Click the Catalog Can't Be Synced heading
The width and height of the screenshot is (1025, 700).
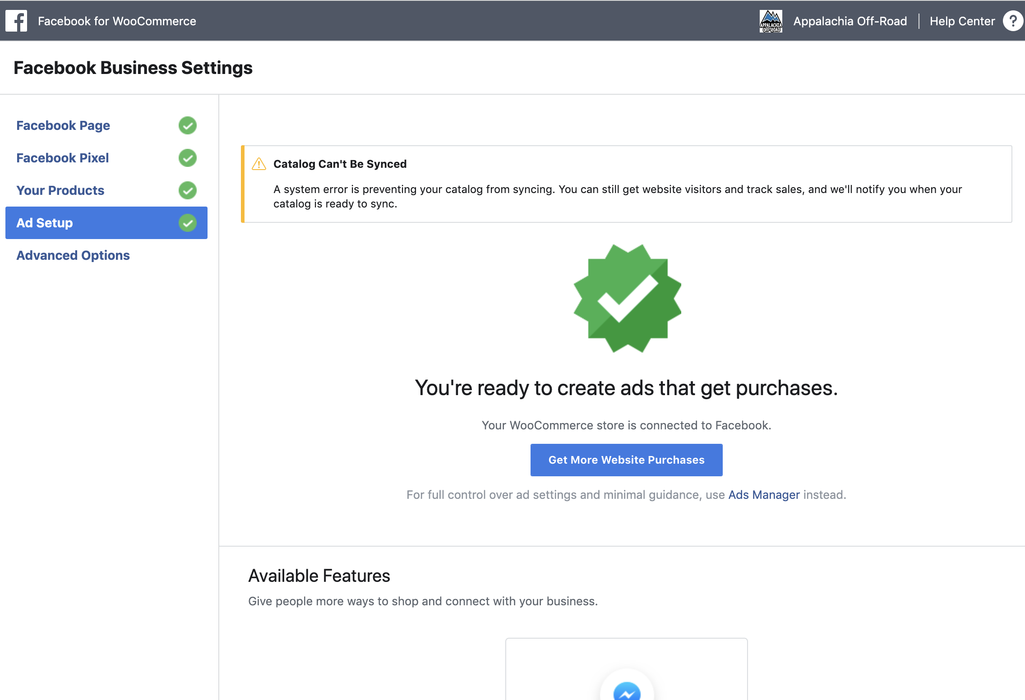[x=340, y=164]
